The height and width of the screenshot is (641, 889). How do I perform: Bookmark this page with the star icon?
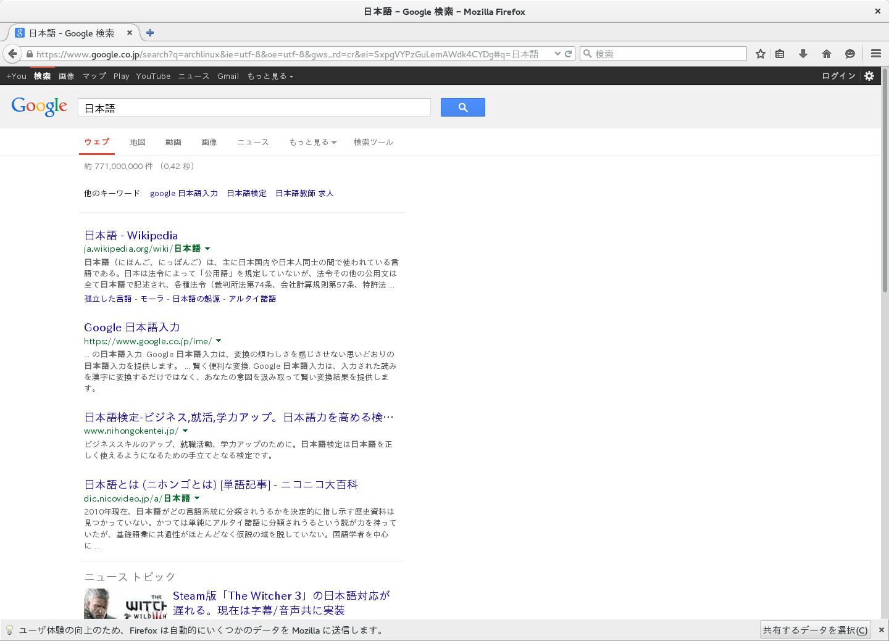tap(761, 54)
